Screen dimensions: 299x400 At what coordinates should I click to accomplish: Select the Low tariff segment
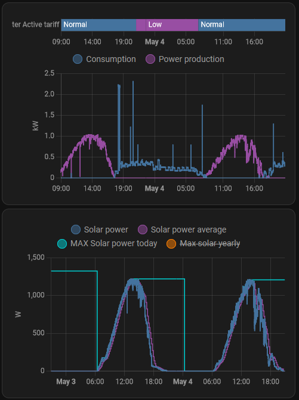167,25
